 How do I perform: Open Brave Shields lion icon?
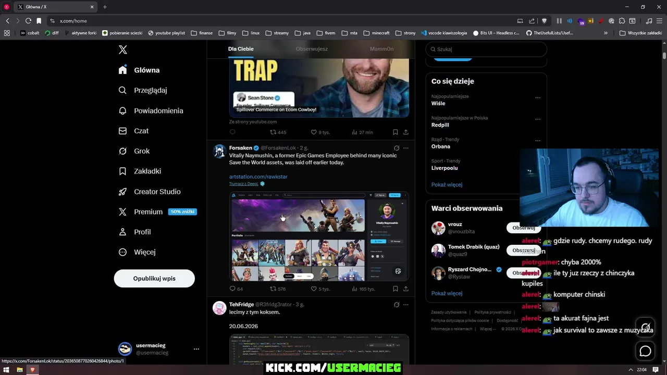544,21
